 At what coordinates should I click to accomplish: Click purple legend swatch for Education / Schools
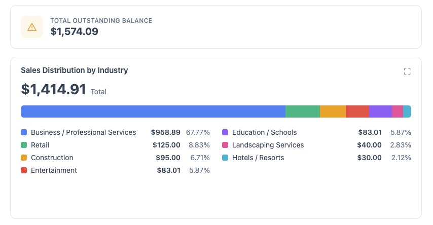click(225, 132)
